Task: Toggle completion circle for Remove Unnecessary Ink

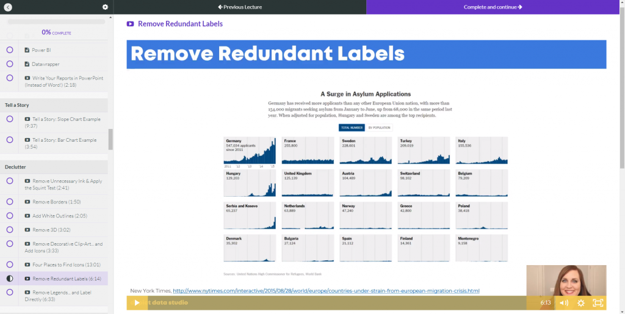Action: pos(10,181)
